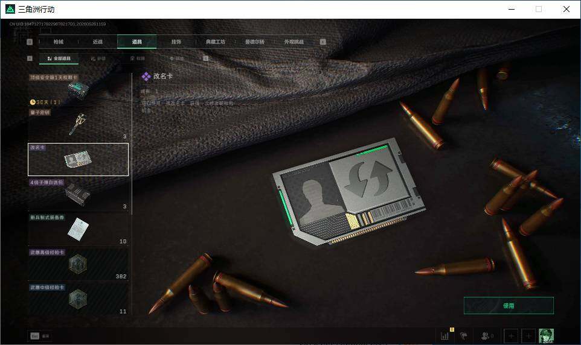The width and height of the screenshot is (581, 345).
Task: Select the 顶级安全箱 trial card item
Action: [78, 89]
